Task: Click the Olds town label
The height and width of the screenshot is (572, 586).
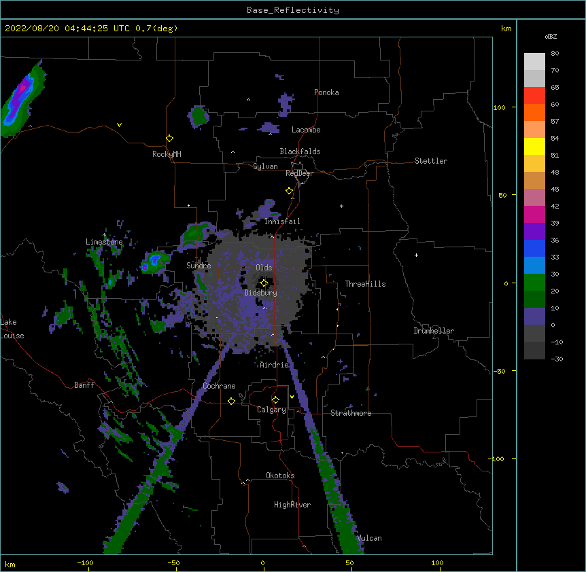Action: [x=264, y=268]
